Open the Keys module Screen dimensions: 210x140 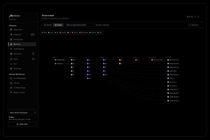[22, 59]
